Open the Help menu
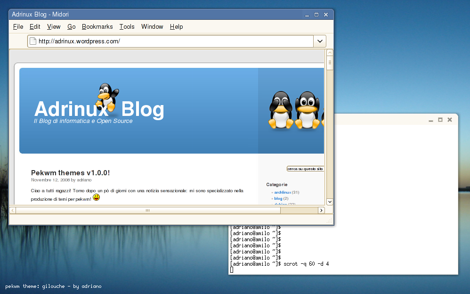The width and height of the screenshot is (470, 294). [176, 27]
